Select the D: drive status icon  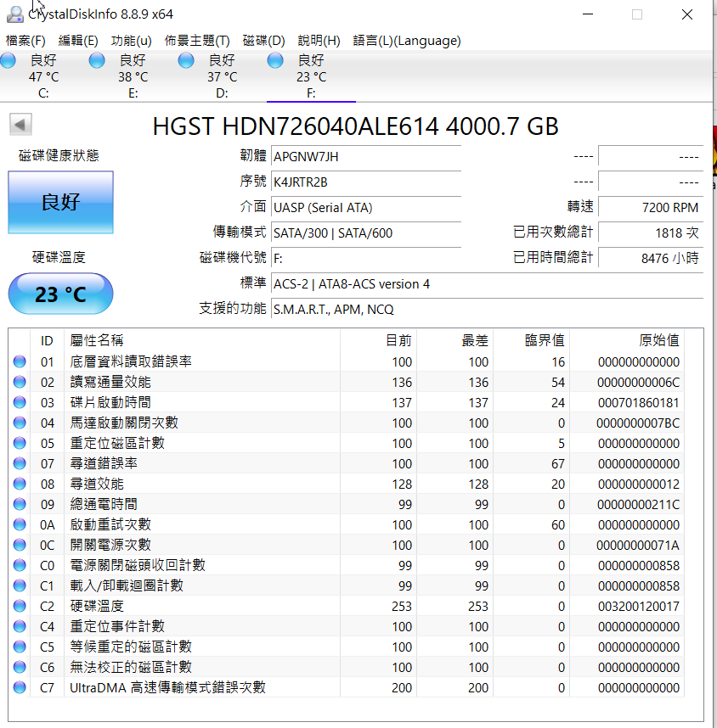tap(186, 60)
